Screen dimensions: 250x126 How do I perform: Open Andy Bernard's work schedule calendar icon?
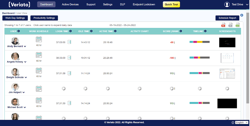pyautogui.click(x=39, y=40)
